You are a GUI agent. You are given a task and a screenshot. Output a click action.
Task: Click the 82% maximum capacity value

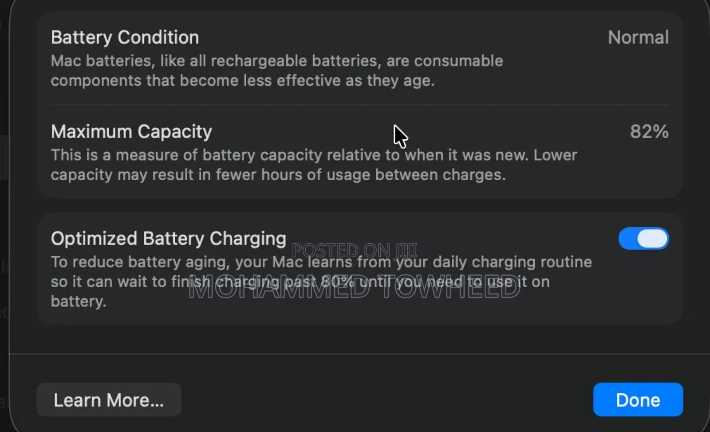(649, 131)
